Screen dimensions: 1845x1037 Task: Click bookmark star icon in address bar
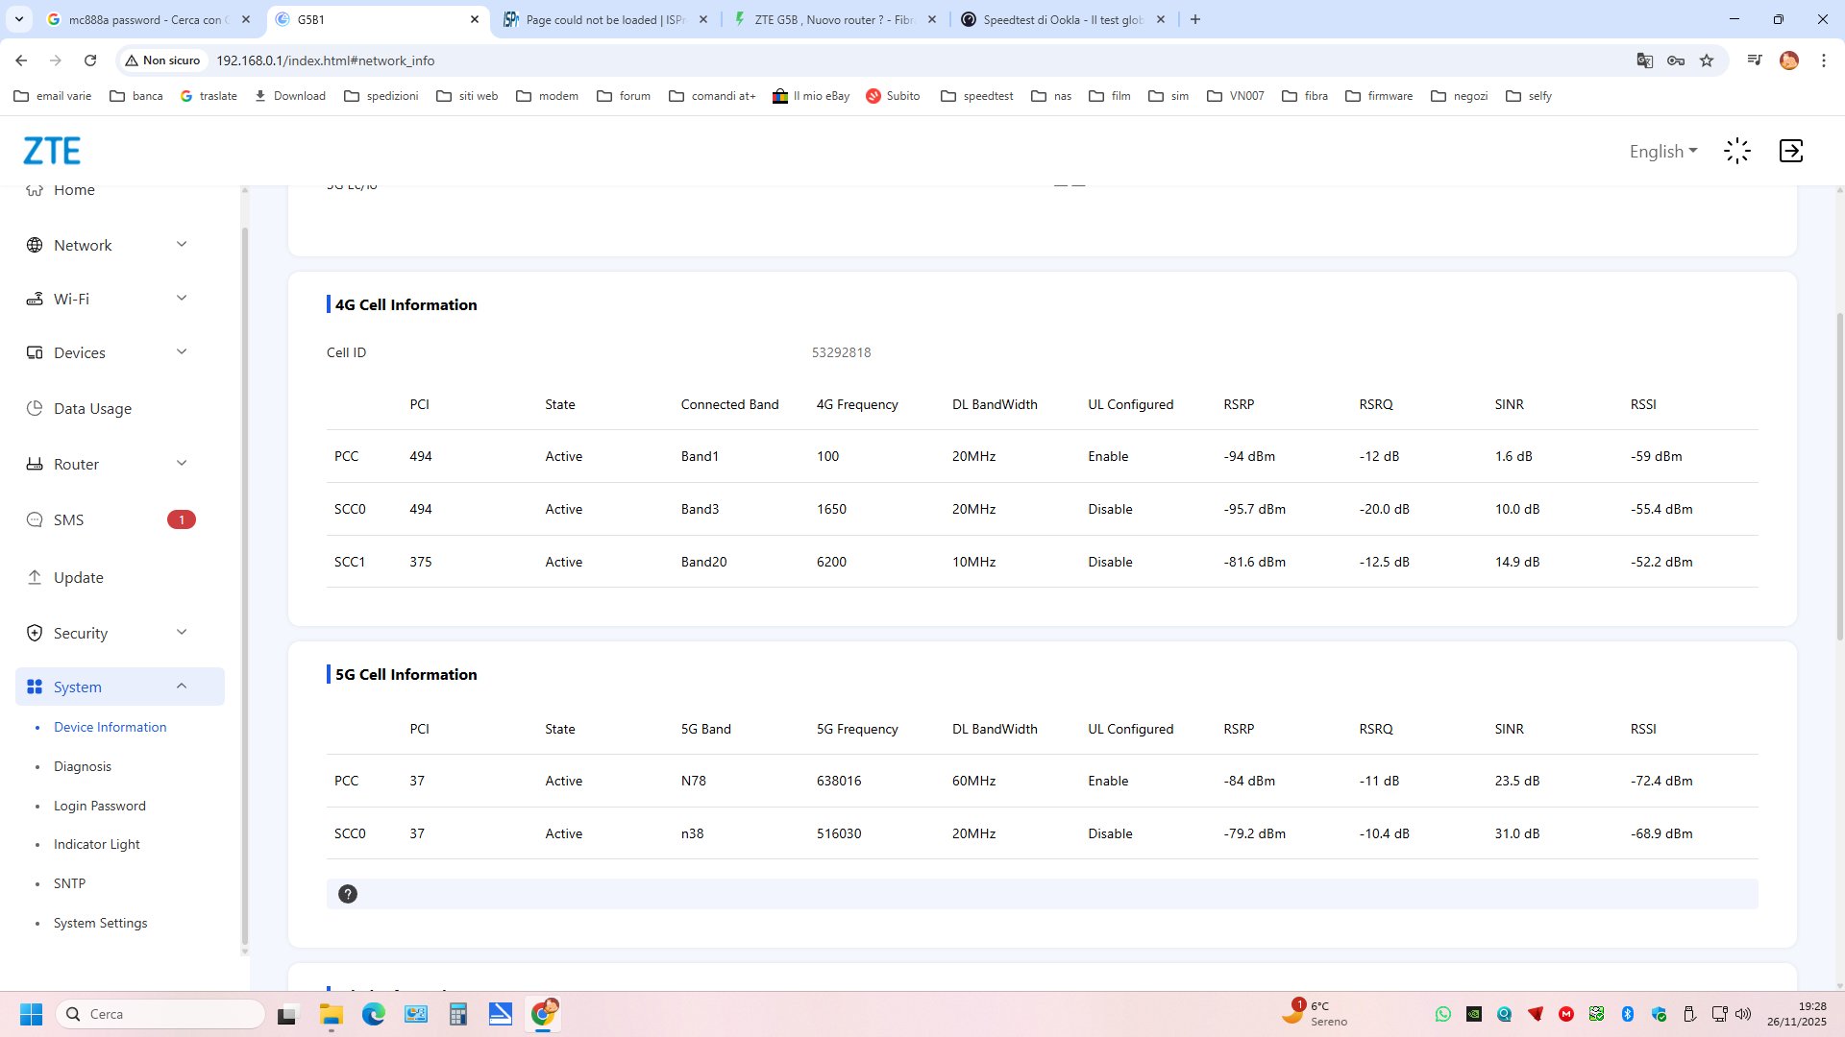[1707, 60]
